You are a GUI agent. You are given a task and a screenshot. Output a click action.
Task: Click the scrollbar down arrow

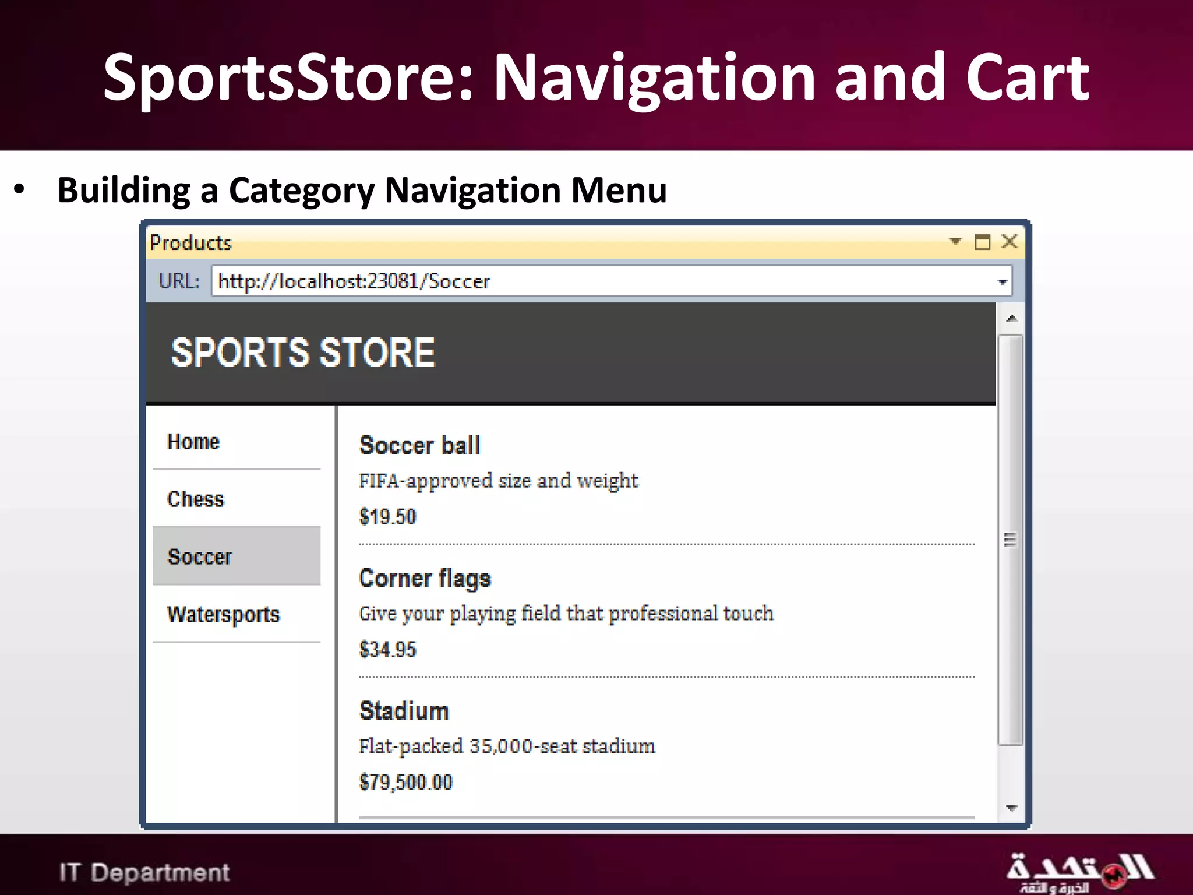[1011, 808]
